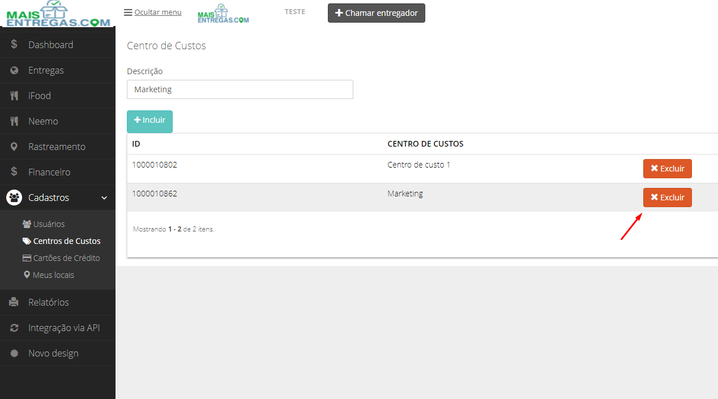Open Integração via API page
The height and width of the screenshot is (399, 718).
click(58, 328)
